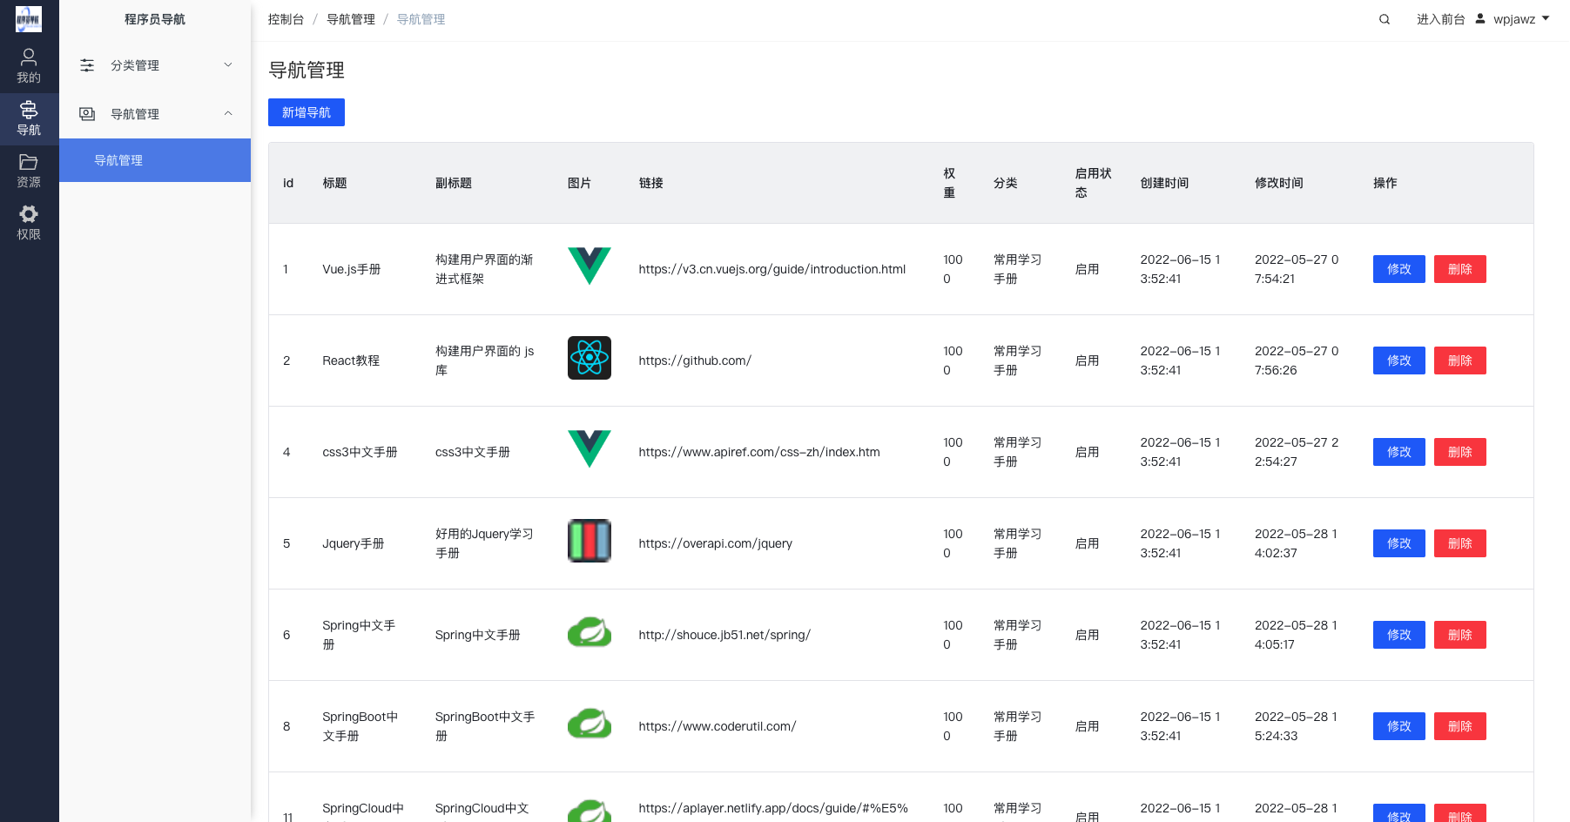Image resolution: width=1570 pixels, height=822 pixels.
Task: Click the https://www.coderutil.com/ link cell
Action: coord(718,726)
